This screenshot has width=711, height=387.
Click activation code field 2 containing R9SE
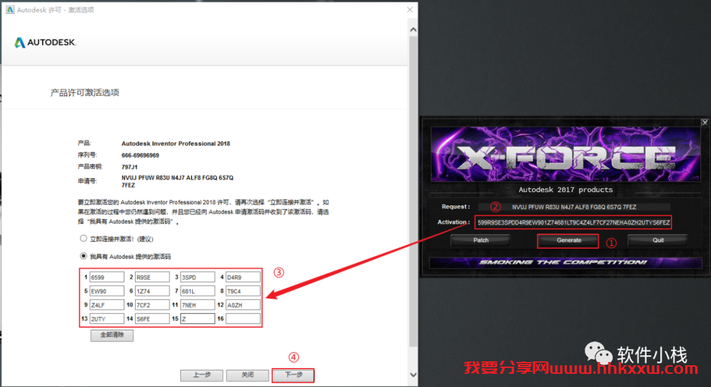coord(152,277)
